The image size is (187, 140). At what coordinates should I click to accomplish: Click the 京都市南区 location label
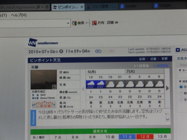point(39,92)
